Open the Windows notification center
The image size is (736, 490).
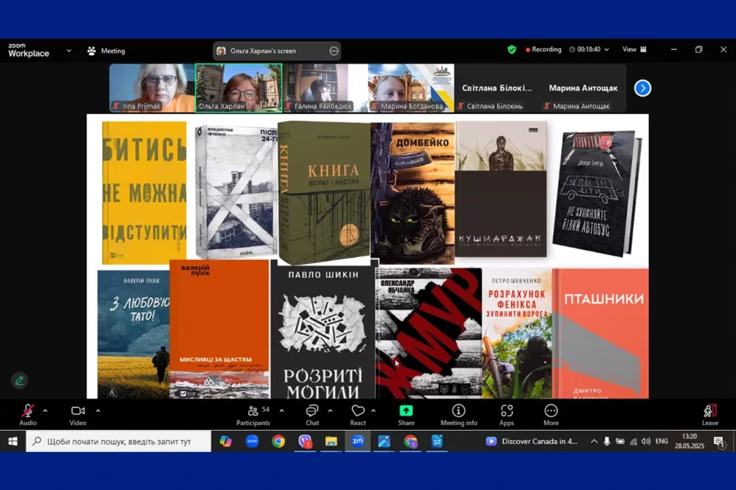[719, 441]
